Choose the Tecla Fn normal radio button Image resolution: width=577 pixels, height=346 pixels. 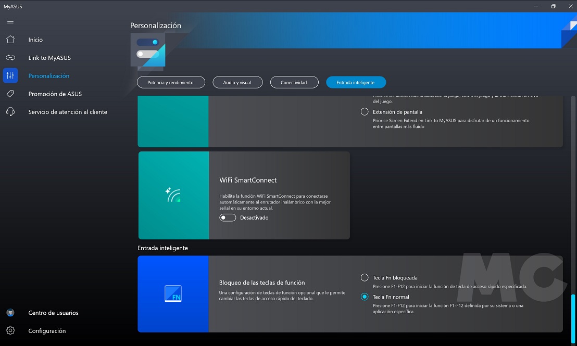(365, 297)
